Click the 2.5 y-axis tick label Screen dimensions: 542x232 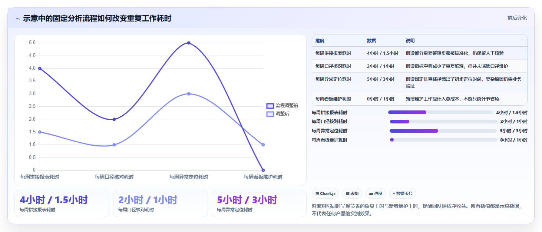[x=32, y=106]
